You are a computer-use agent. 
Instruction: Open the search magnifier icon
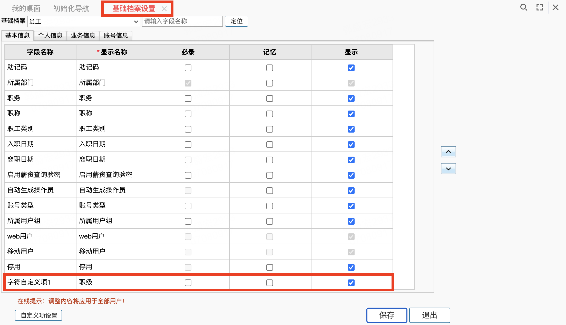[524, 7]
